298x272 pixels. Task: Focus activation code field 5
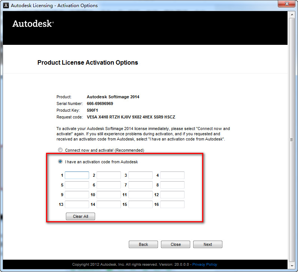tap(77, 185)
